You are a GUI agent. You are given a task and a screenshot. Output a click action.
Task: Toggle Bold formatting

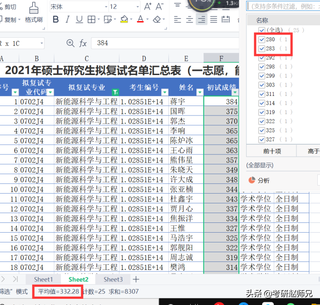(x=56, y=20)
